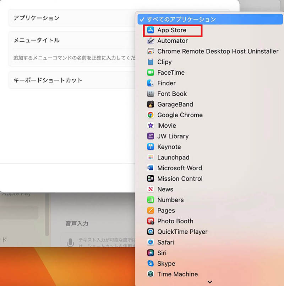Select Safari as the application

210,242
